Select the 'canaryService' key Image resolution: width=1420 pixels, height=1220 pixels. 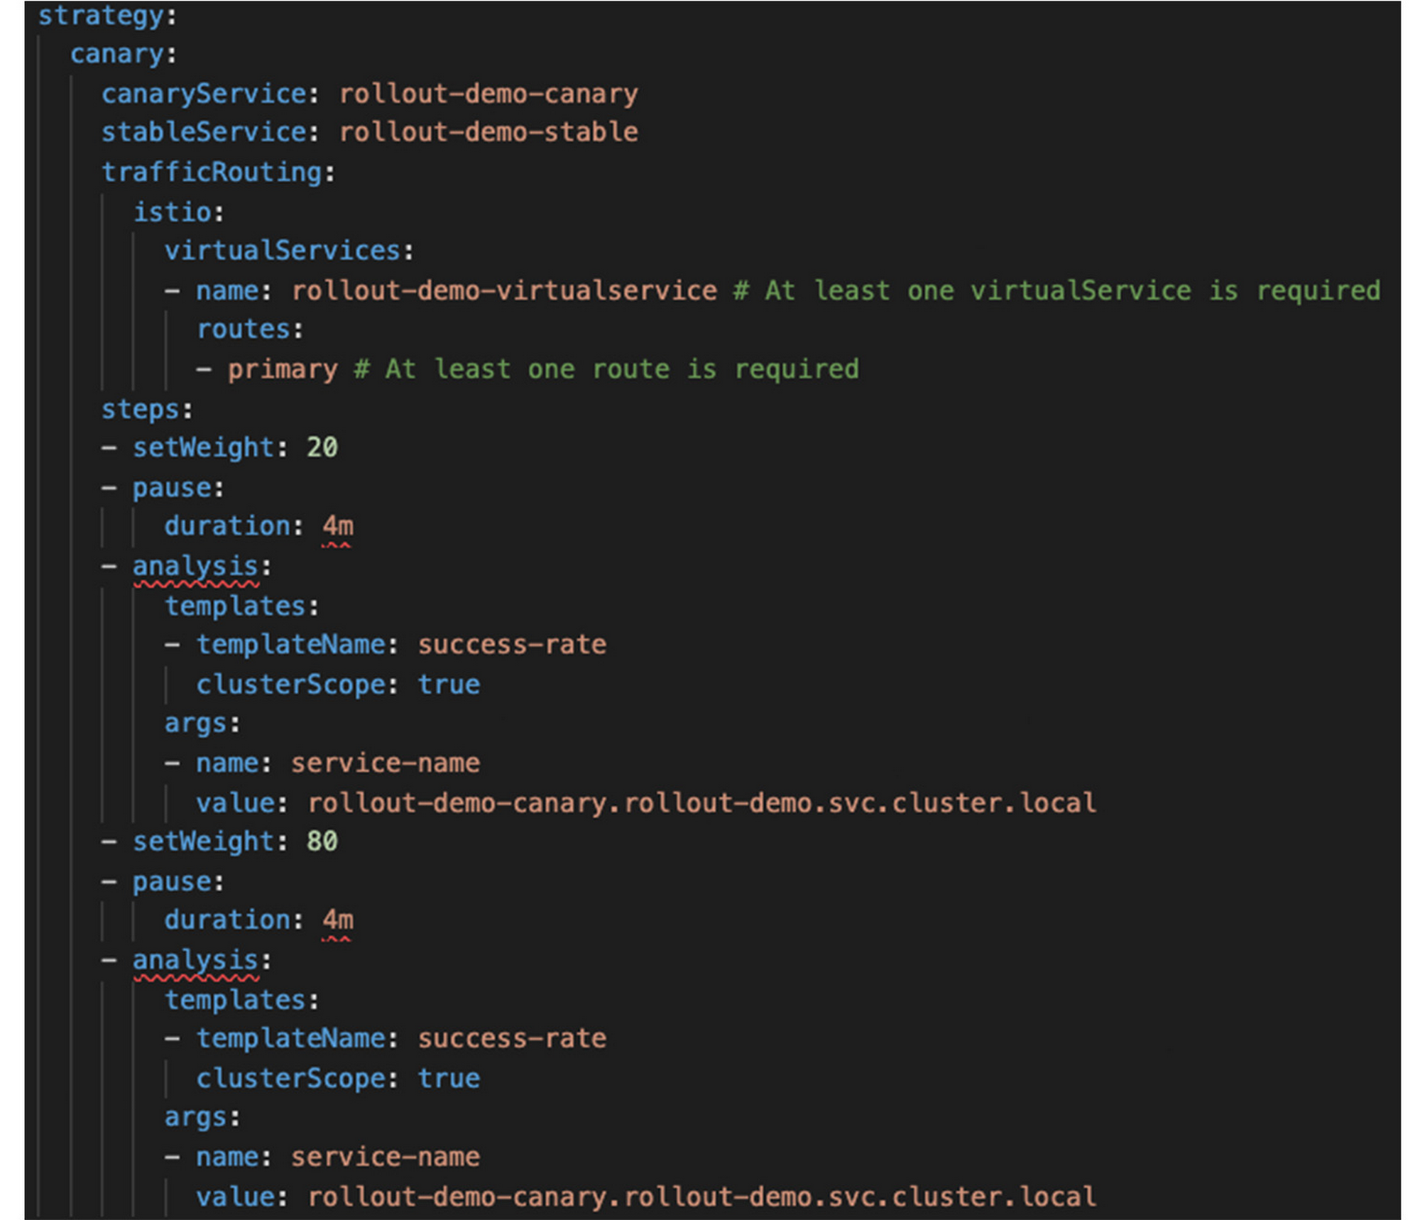point(204,94)
